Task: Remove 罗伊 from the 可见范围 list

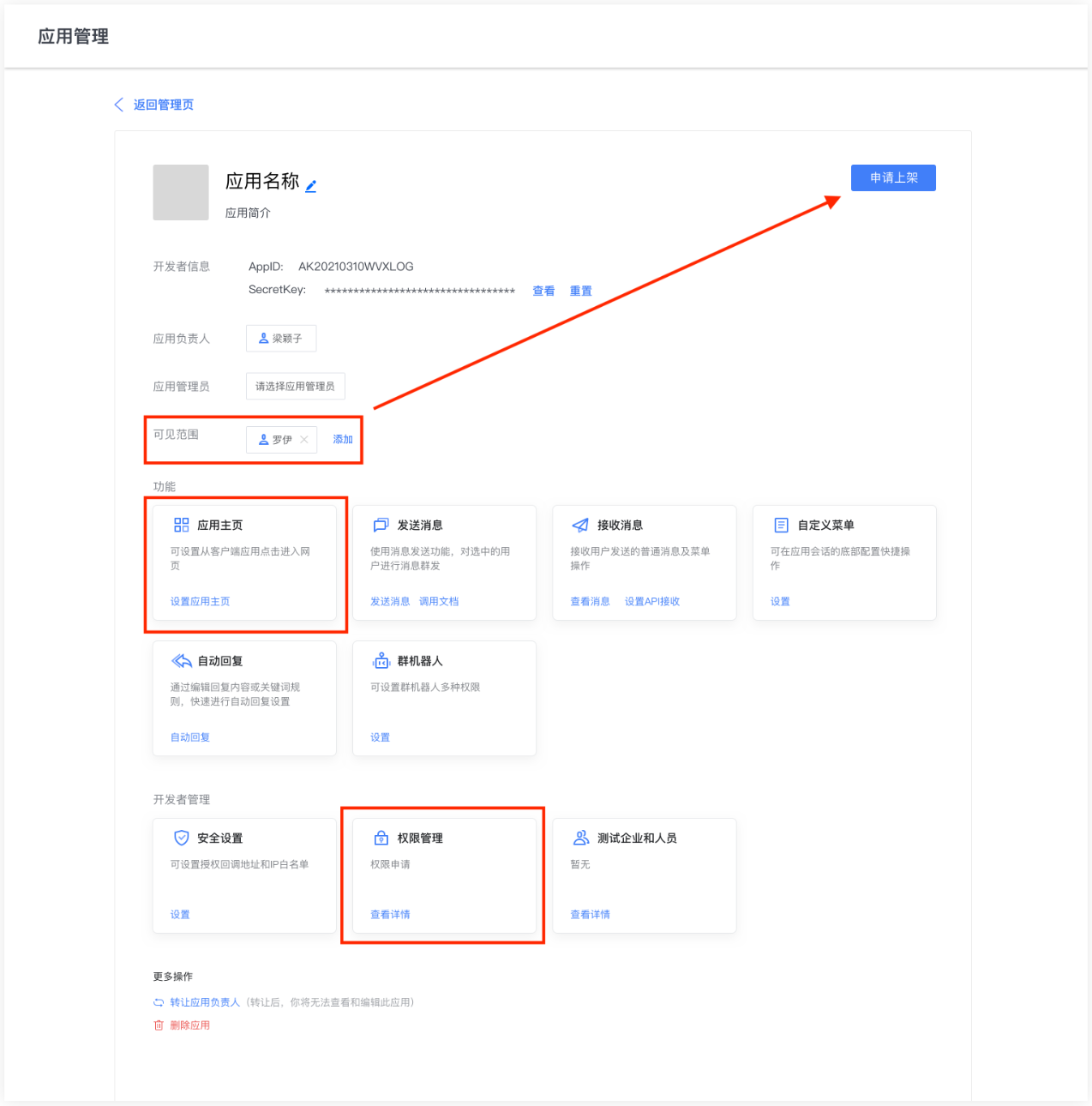Action: point(304,439)
